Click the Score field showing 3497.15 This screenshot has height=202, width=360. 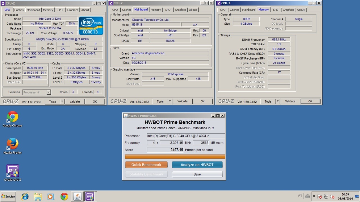pos(165,150)
